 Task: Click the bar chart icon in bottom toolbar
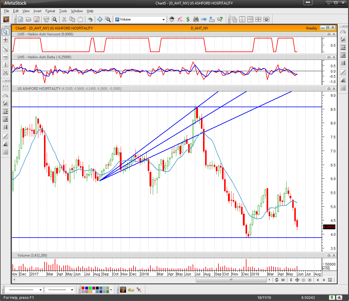tap(123, 290)
